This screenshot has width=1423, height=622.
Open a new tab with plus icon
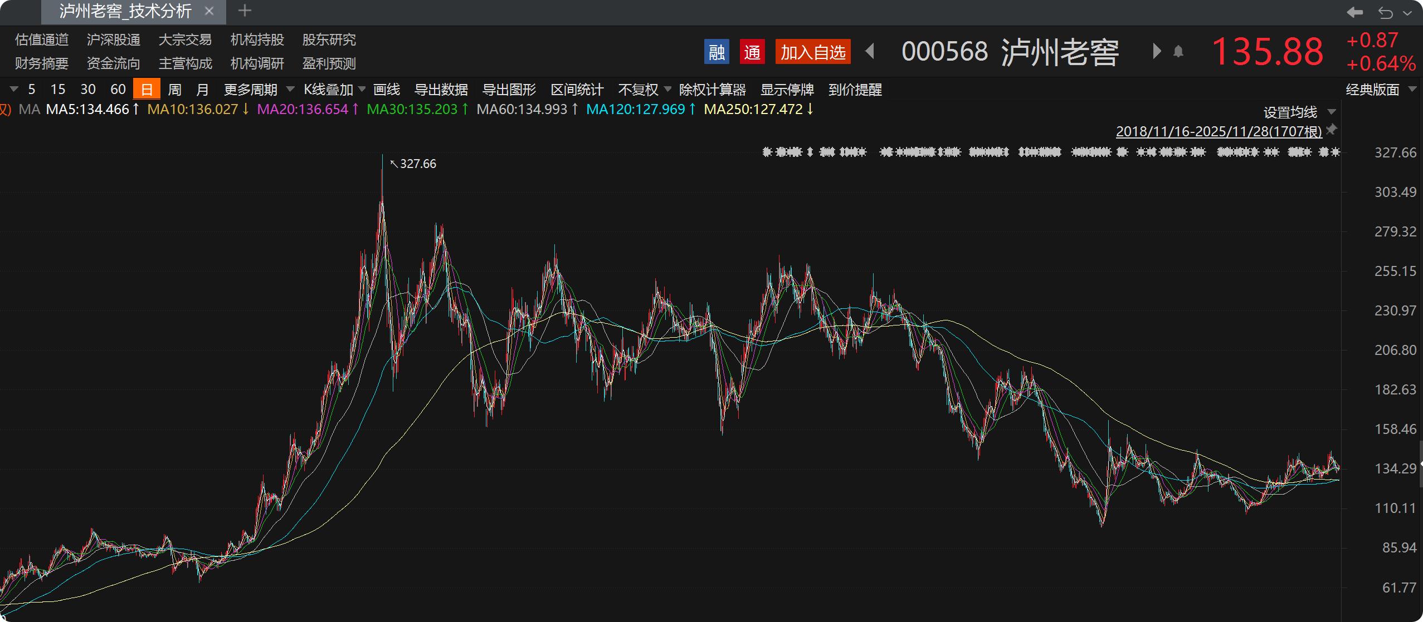pyautogui.click(x=245, y=11)
